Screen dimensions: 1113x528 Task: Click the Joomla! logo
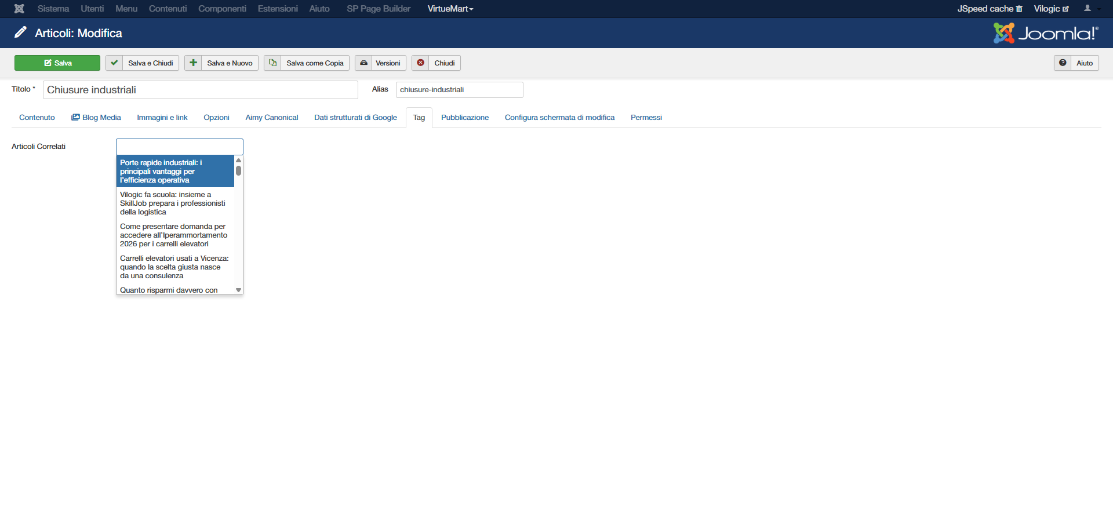1046,33
